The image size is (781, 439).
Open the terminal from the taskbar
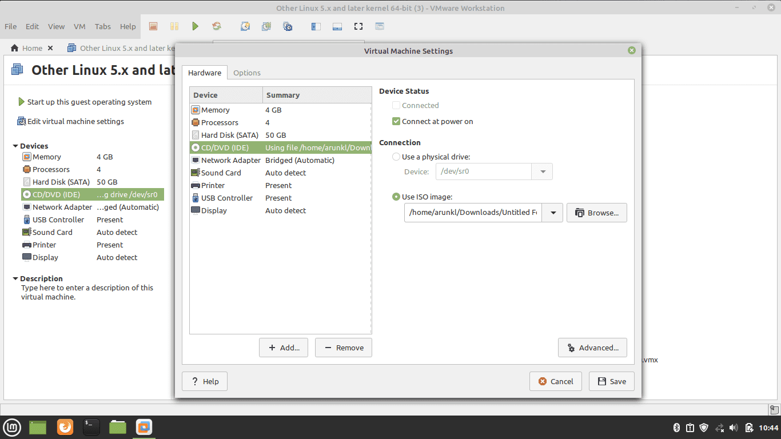click(x=91, y=427)
